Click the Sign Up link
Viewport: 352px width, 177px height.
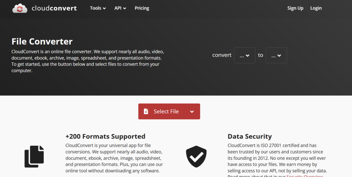[295, 8]
